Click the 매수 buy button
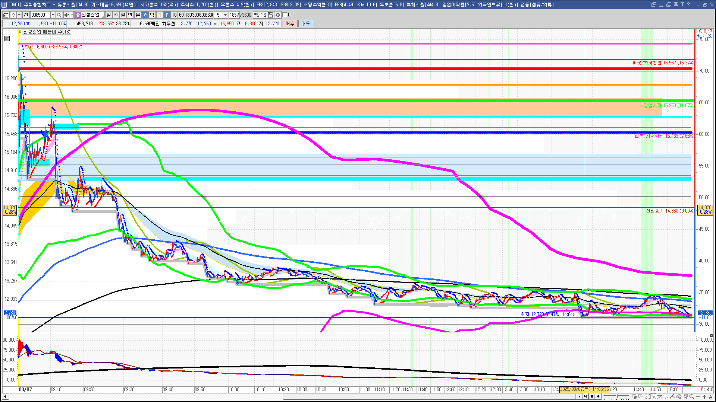Viewport: 716px width, 402px height. (x=290, y=23)
